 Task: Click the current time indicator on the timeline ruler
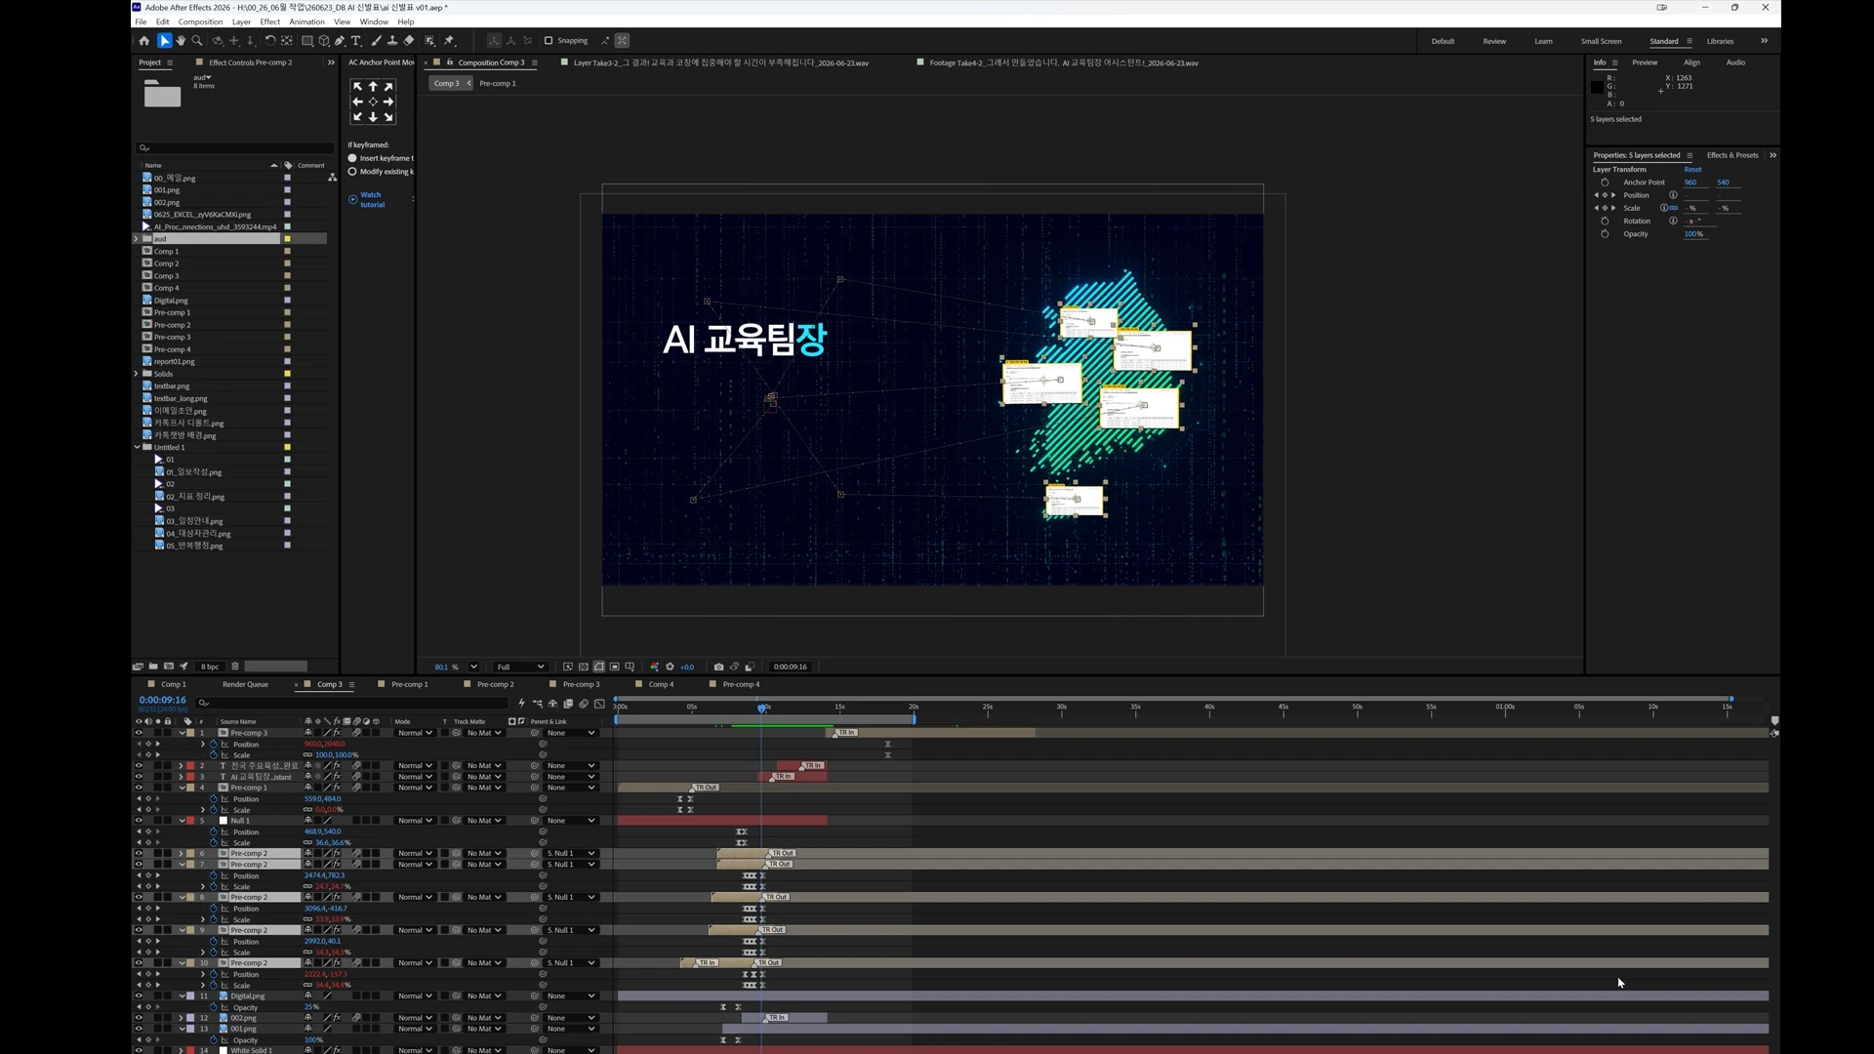point(762,708)
